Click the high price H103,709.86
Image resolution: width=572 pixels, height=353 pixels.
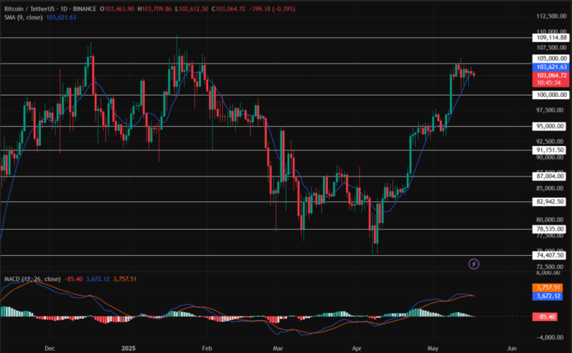point(154,9)
